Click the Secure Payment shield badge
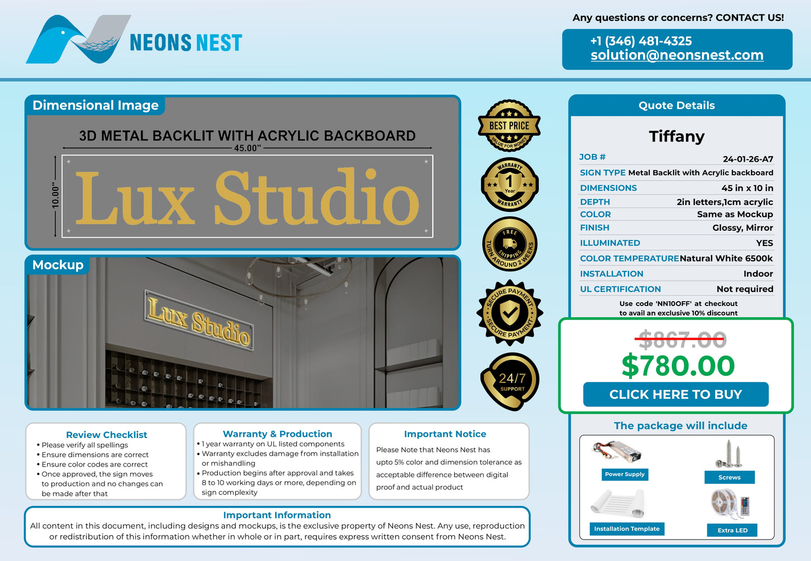 click(510, 313)
